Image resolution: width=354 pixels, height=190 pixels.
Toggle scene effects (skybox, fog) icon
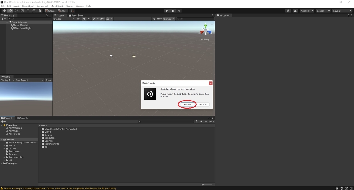pos(94,19)
